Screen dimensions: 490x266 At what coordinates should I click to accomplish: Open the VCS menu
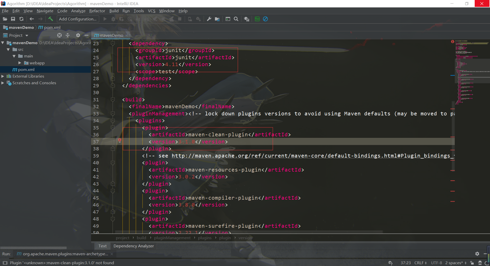tap(152, 11)
